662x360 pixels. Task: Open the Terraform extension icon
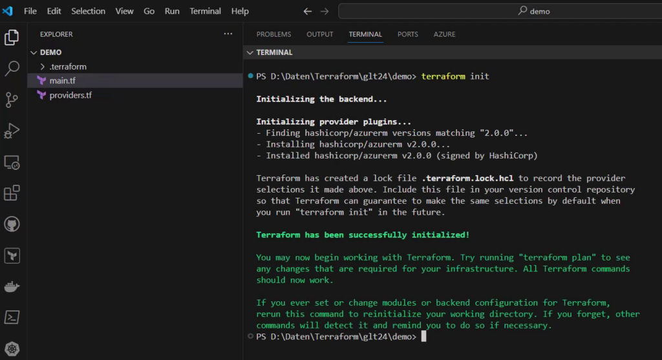click(x=12, y=255)
